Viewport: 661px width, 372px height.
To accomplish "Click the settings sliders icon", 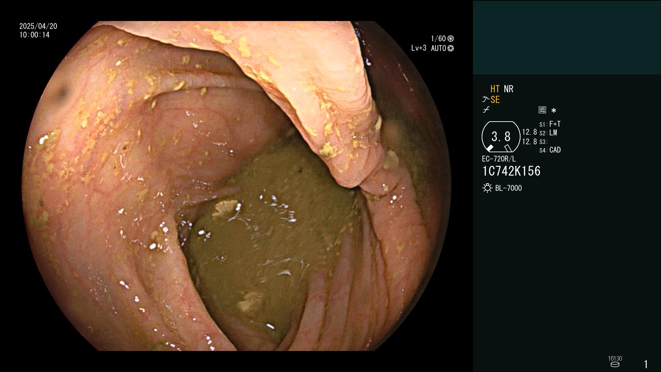I will (x=542, y=110).
